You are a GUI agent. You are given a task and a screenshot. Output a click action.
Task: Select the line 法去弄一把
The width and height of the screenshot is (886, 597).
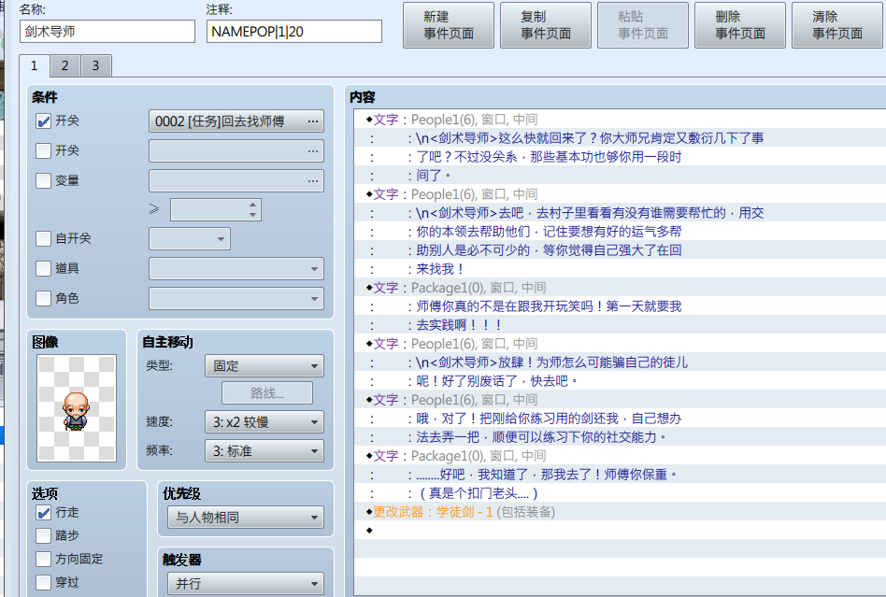tap(620, 437)
